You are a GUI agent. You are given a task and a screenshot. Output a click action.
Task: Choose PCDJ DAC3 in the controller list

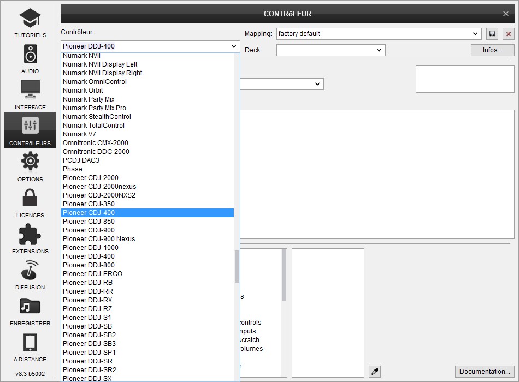tap(148, 160)
